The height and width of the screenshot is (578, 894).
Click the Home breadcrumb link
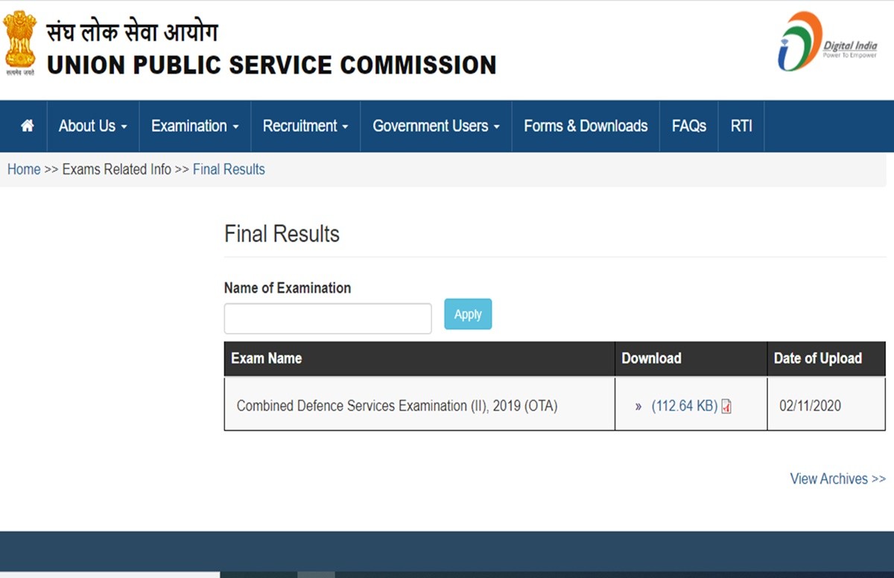tap(24, 169)
